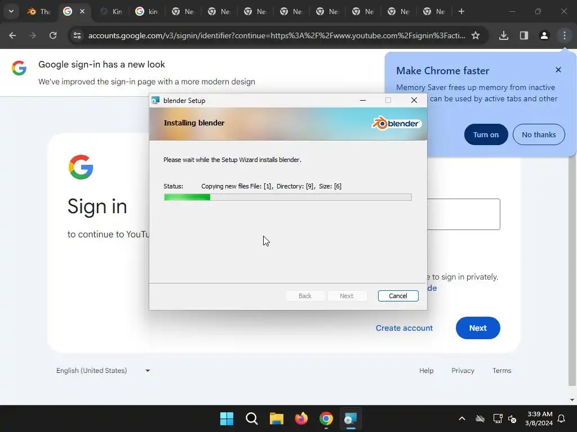Click the Chrome back arrow

(x=12, y=35)
